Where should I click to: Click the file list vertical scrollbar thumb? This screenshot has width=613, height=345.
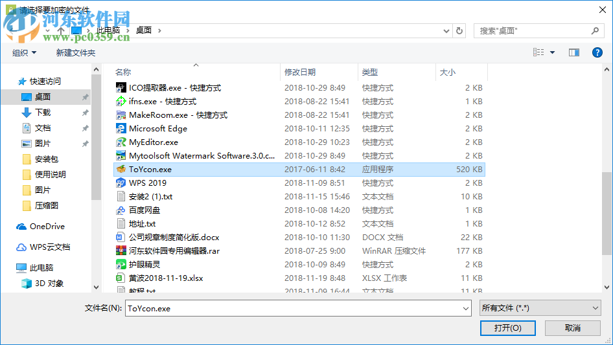[607, 214]
